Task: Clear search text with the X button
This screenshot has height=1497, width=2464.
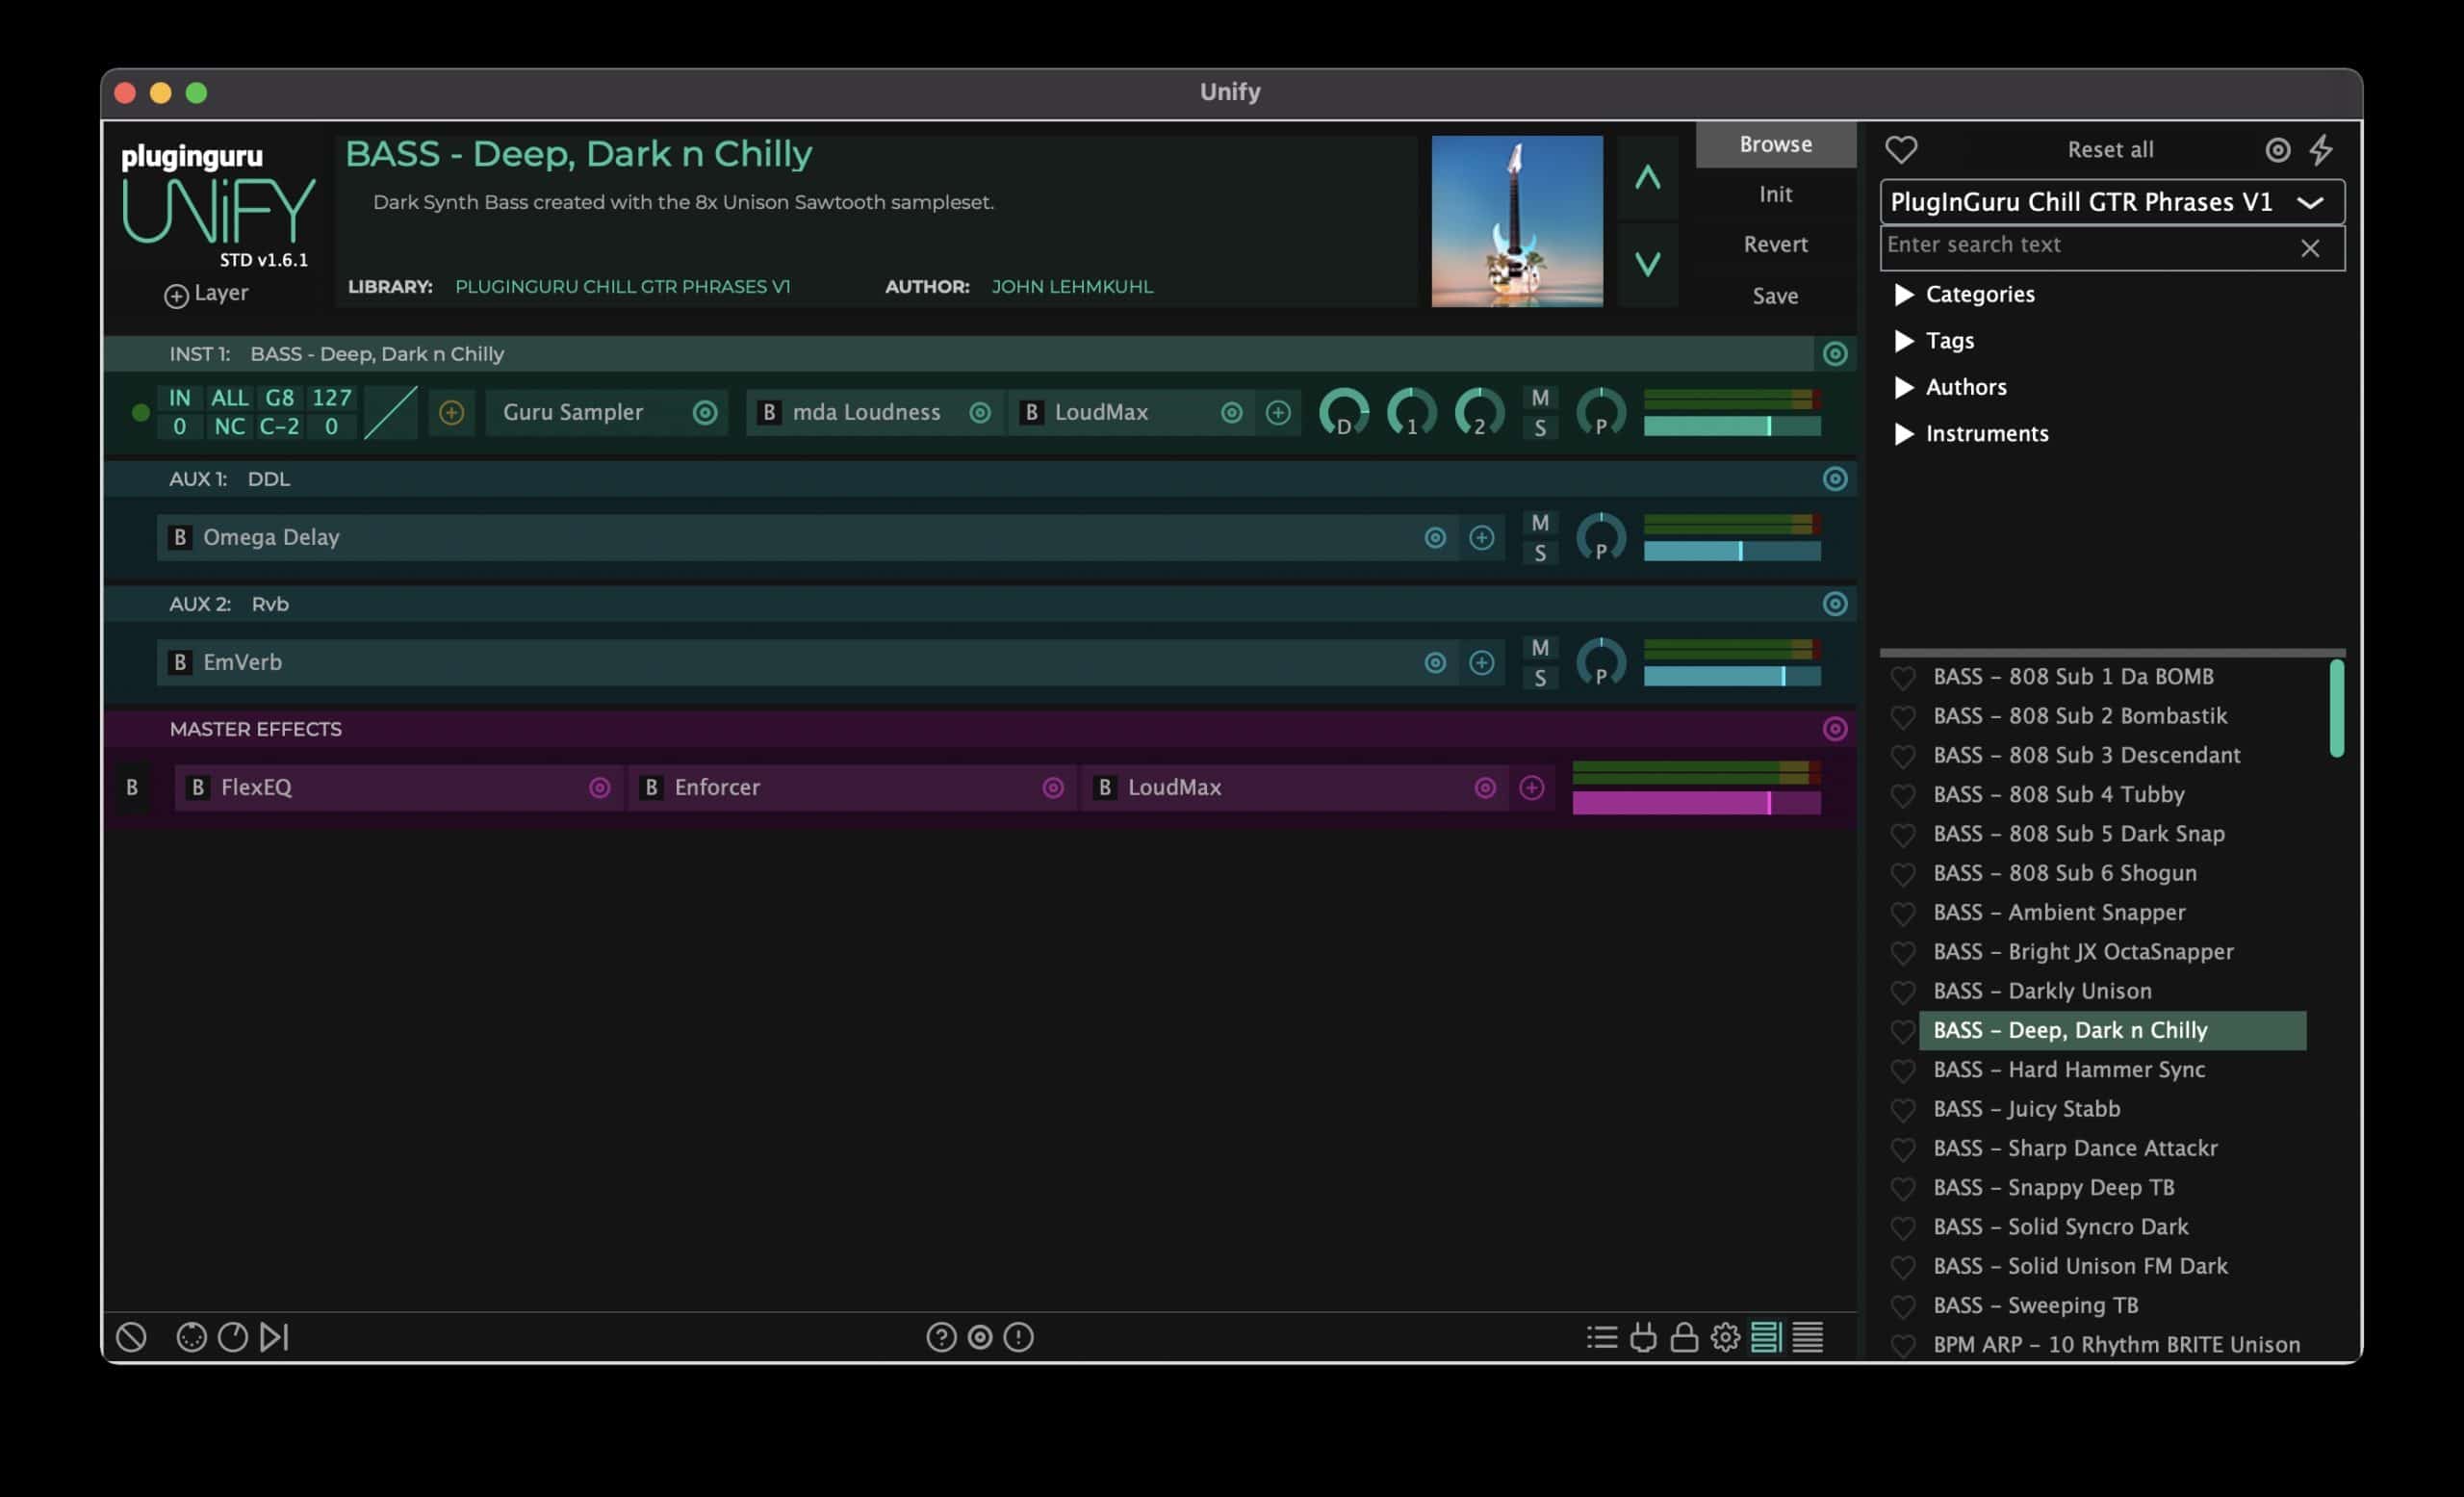Action: point(2309,248)
